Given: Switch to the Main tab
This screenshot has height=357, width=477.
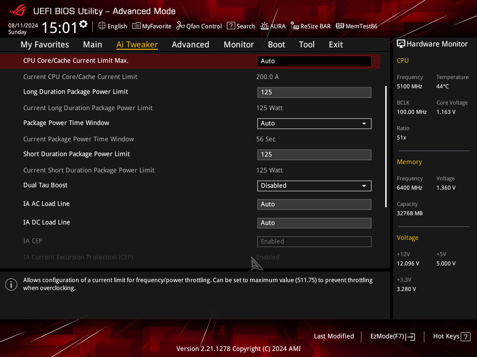Looking at the screenshot, I should coord(93,45).
